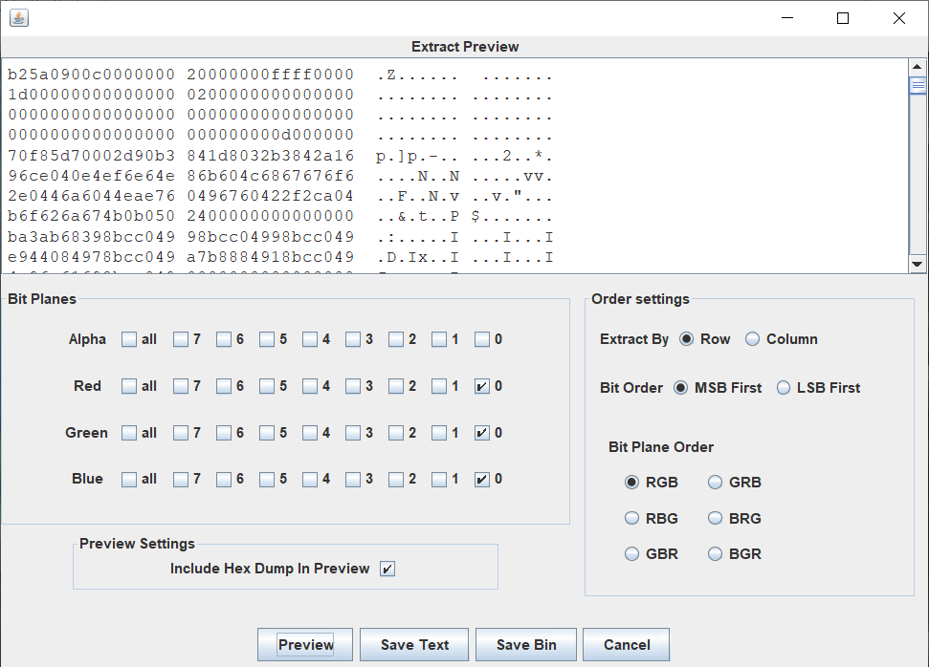Click the Save Text button
Screen dimensions: 929x667
[x=414, y=644]
